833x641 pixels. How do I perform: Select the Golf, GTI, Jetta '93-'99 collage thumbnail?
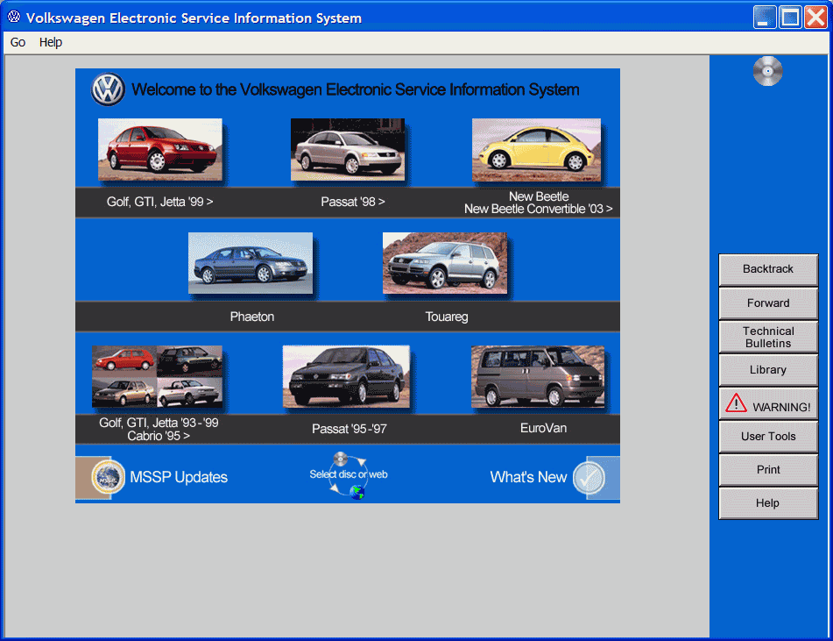pyautogui.click(x=158, y=377)
